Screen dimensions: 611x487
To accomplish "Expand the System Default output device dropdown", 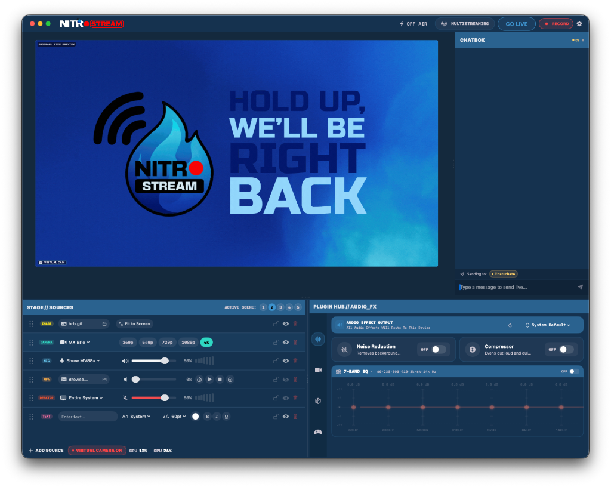I will (548, 325).
